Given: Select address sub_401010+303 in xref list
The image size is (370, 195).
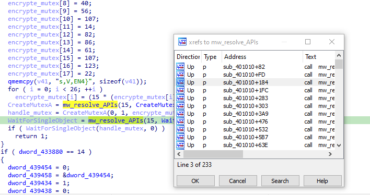Looking at the screenshot, I should pos(246,106).
